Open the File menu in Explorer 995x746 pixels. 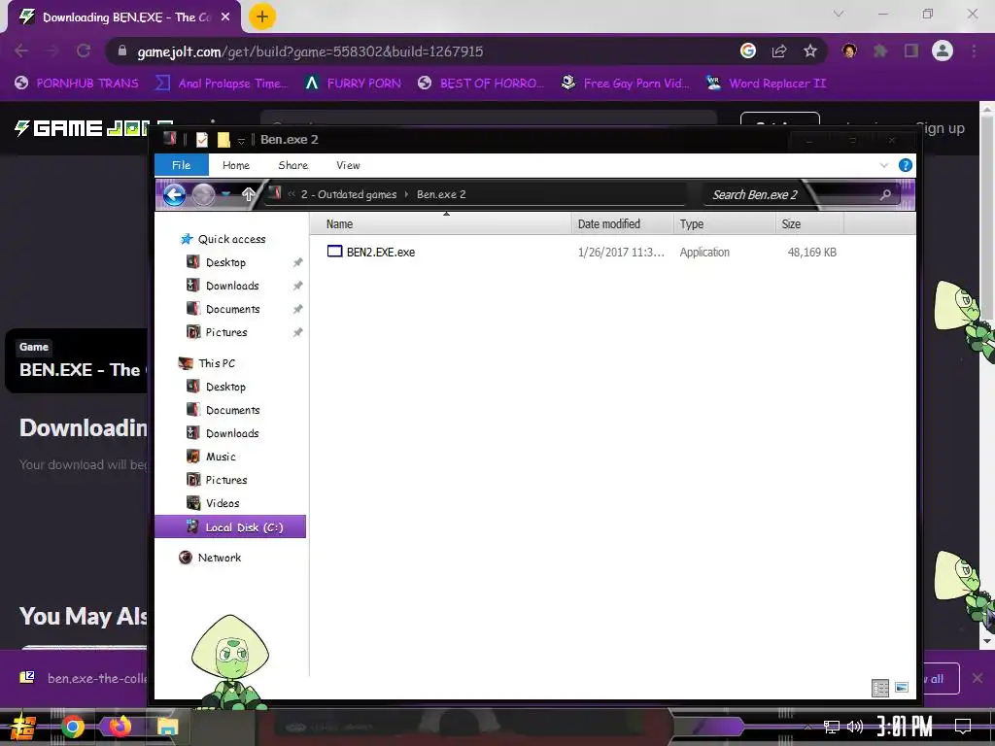pyautogui.click(x=182, y=165)
